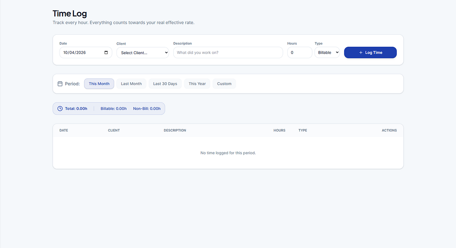The width and height of the screenshot is (456, 248).
Task: Choose Last 30 Days period
Action: tap(165, 84)
